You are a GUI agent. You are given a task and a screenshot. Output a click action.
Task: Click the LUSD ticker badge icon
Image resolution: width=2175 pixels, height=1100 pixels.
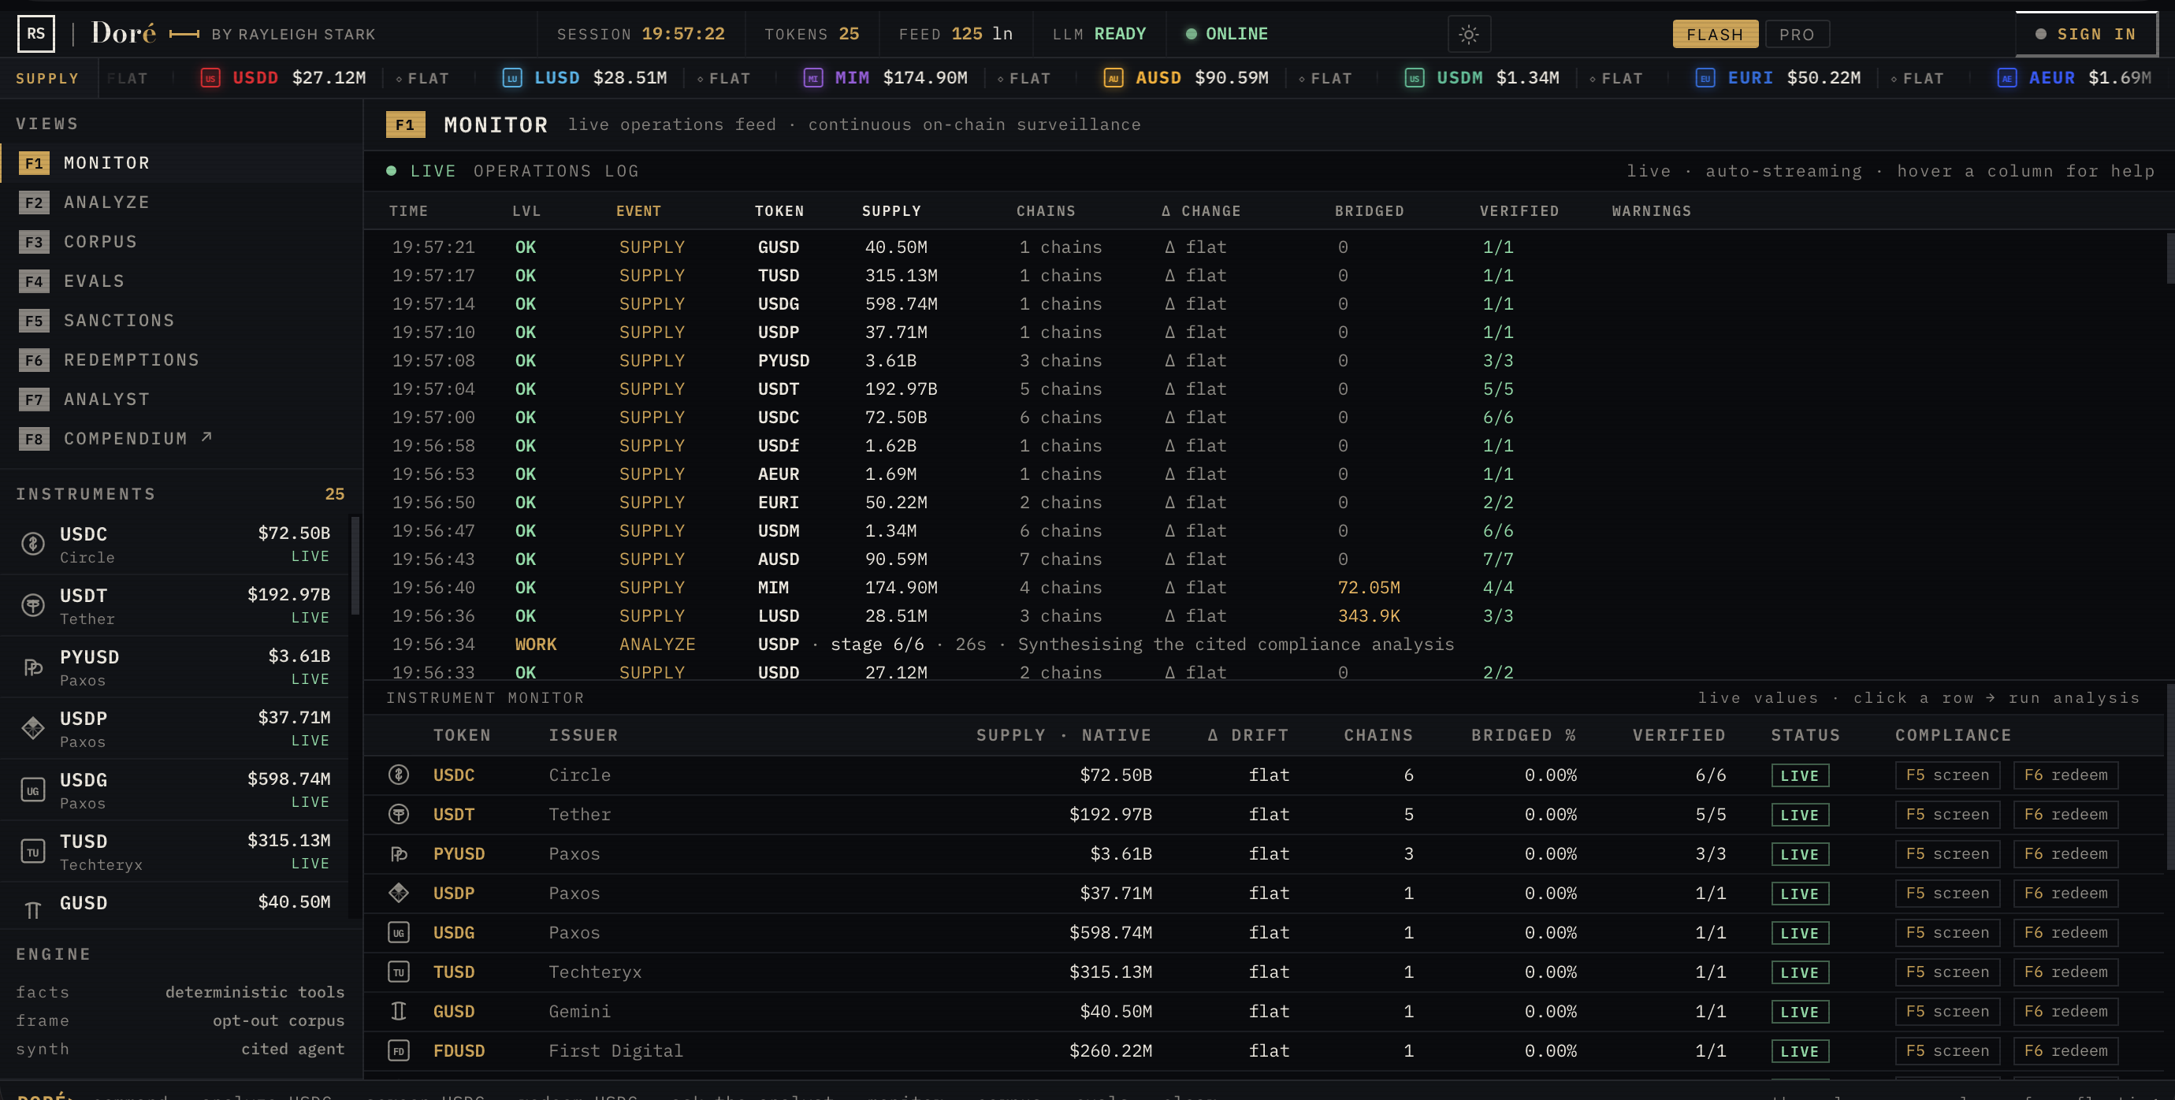[511, 79]
